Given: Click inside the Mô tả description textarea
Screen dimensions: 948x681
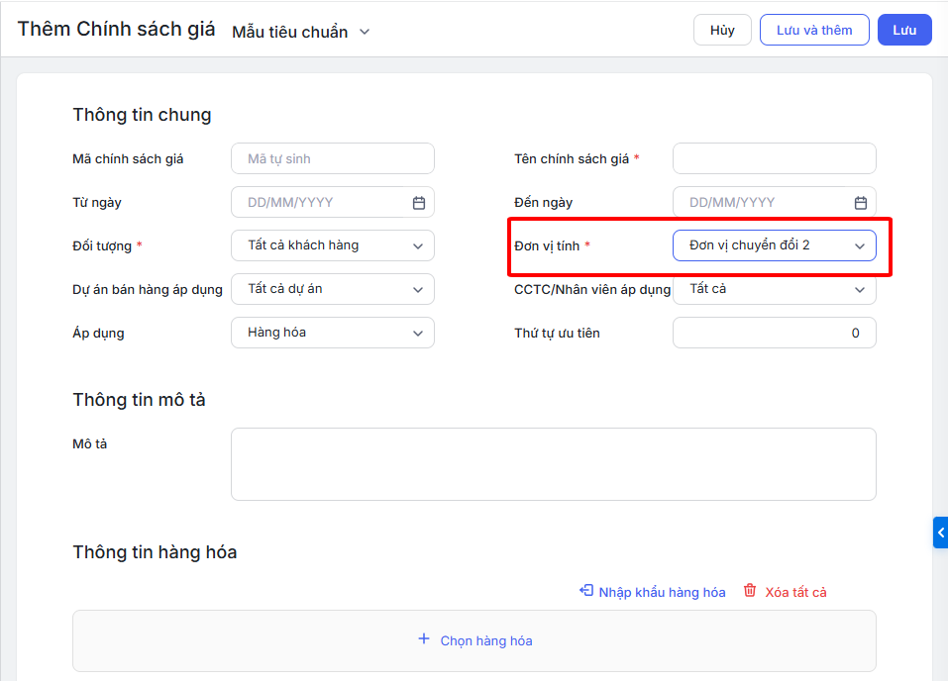Looking at the screenshot, I should click(553, 464).
